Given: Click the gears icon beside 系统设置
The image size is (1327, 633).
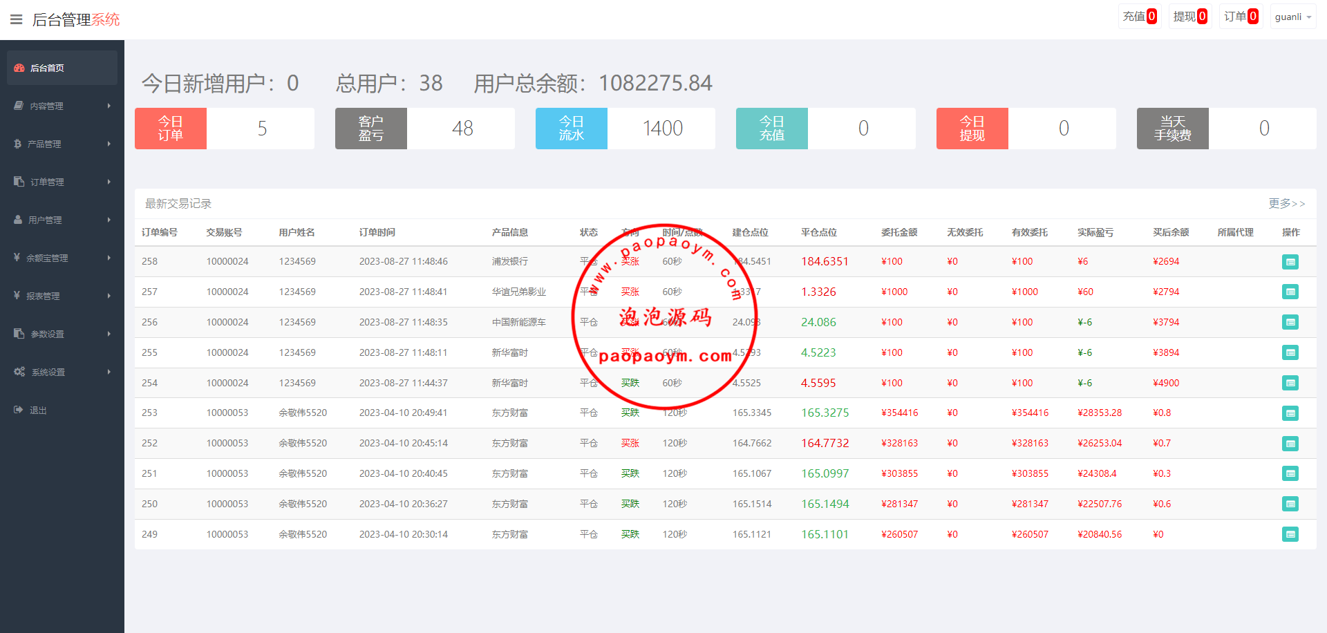Looking at the screenshot, I should coord(19,372).
